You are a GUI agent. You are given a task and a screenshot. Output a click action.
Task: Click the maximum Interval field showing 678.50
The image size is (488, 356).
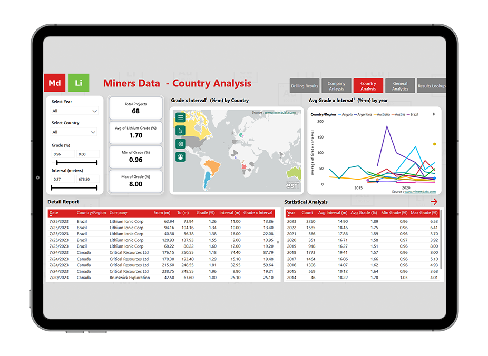[x=88, y=179]
